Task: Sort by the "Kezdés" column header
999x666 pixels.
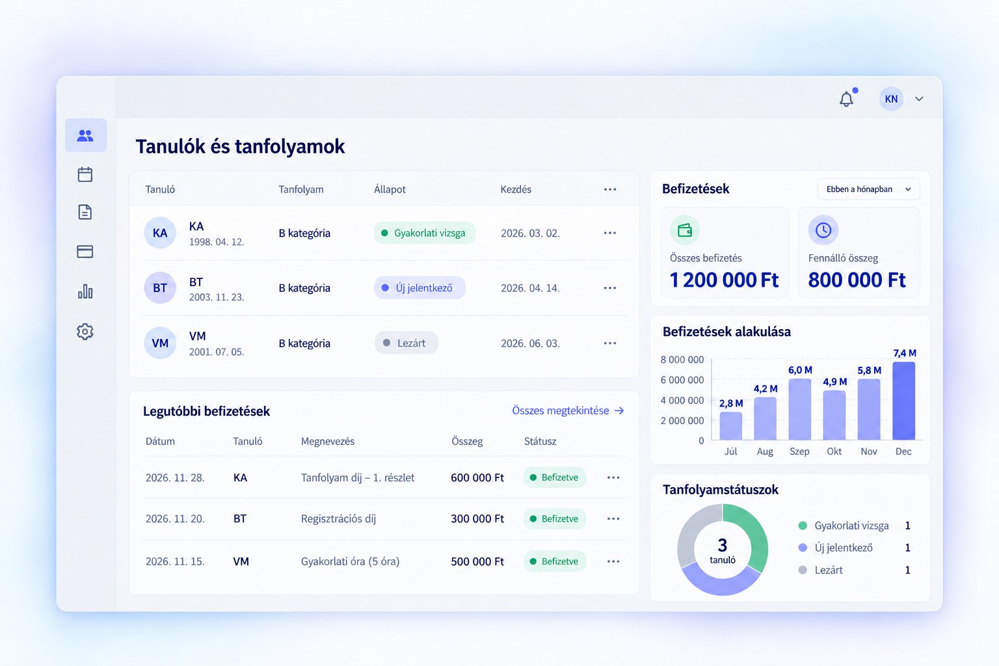Action: click(516, 189)
